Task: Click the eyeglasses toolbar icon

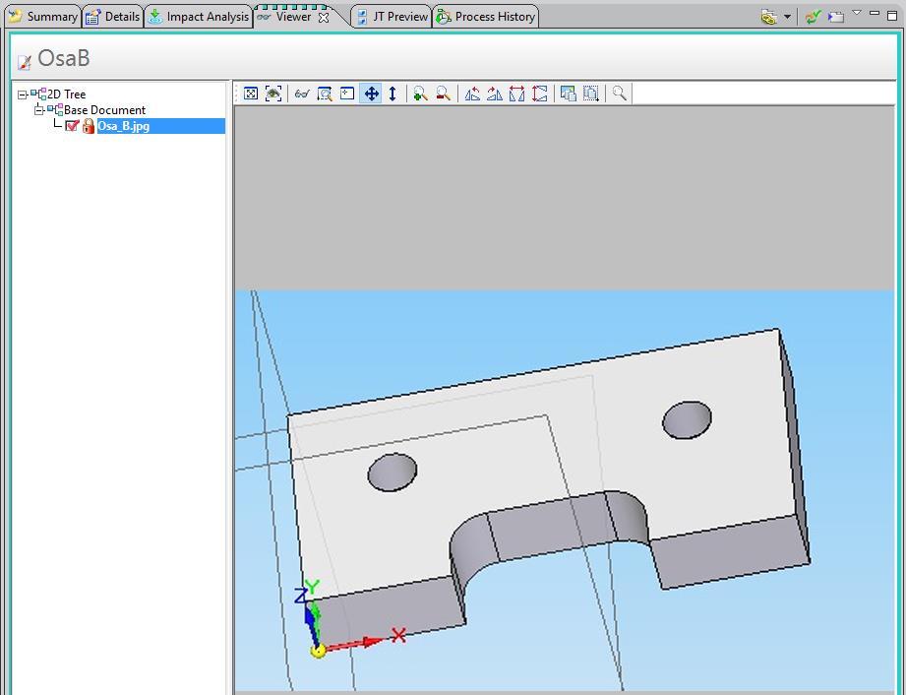Action: tap(302, 94)
